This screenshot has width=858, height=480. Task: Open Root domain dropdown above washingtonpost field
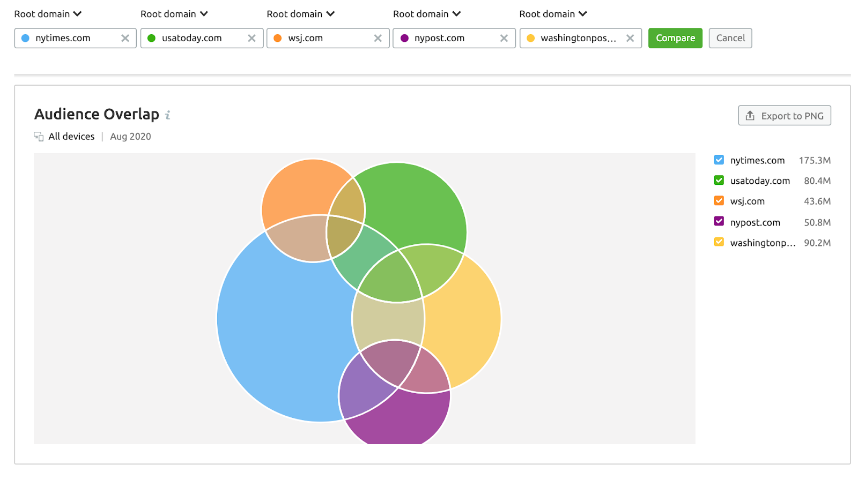[x=553, y=14]
